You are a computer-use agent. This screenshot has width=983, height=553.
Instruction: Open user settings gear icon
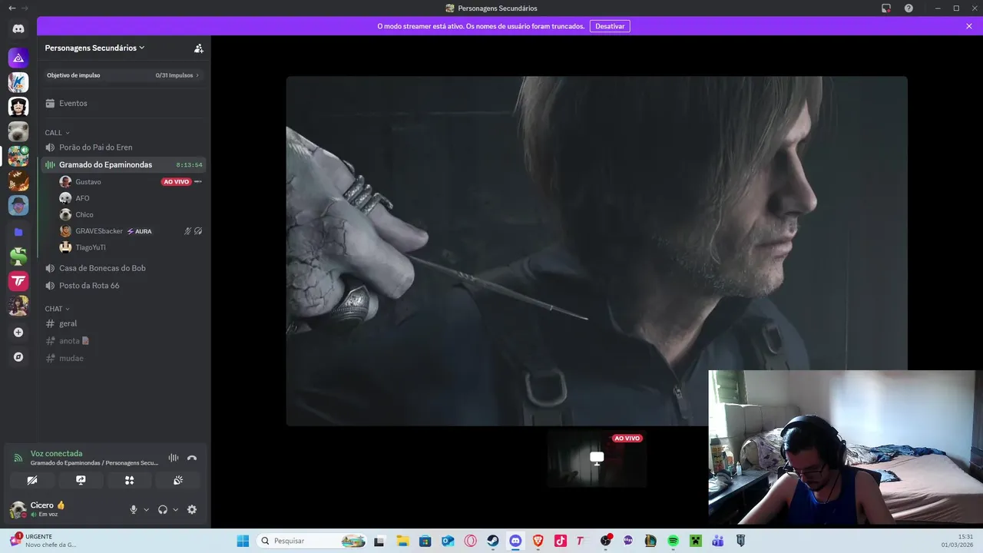(x=192, y=509)
